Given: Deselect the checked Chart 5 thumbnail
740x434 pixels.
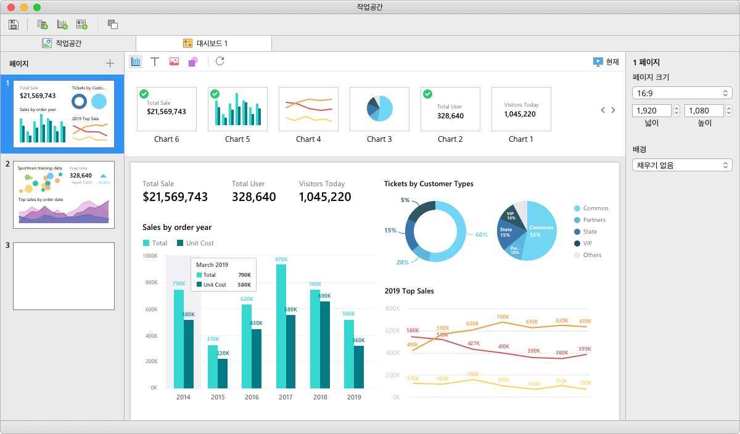Looking at the screenshot, I should pyautogui.click(x=215, y=94).
